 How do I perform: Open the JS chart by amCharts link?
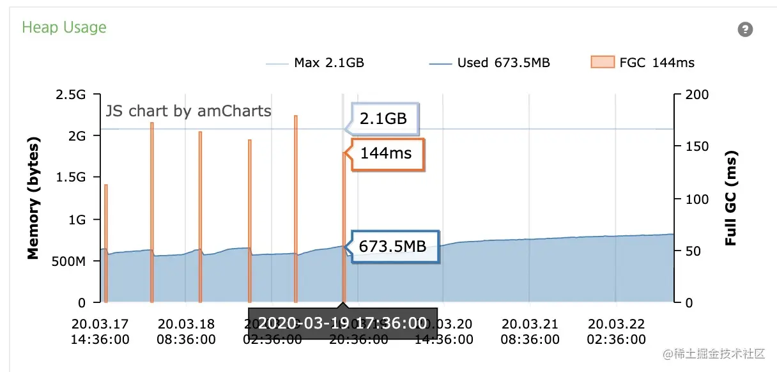pyautogui.click(x=188, y=111)
